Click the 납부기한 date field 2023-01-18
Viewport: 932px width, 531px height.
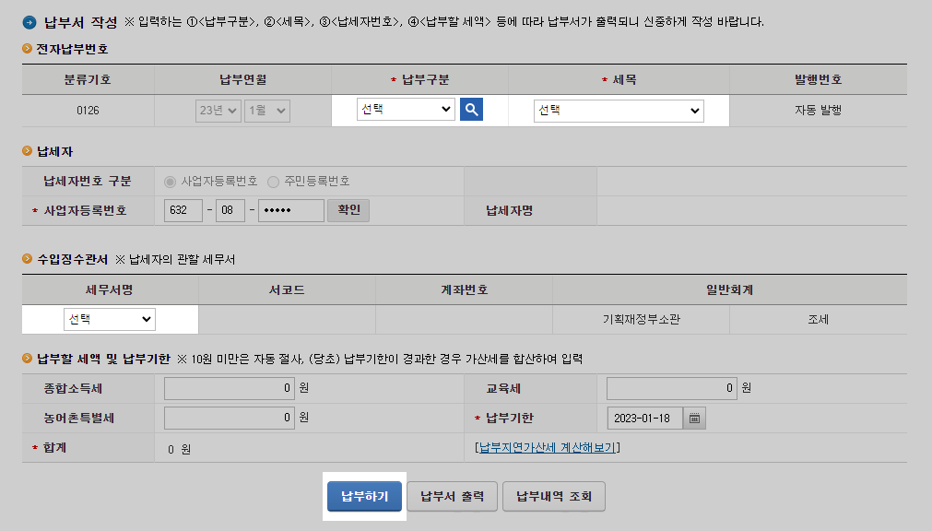pos(645,418)
